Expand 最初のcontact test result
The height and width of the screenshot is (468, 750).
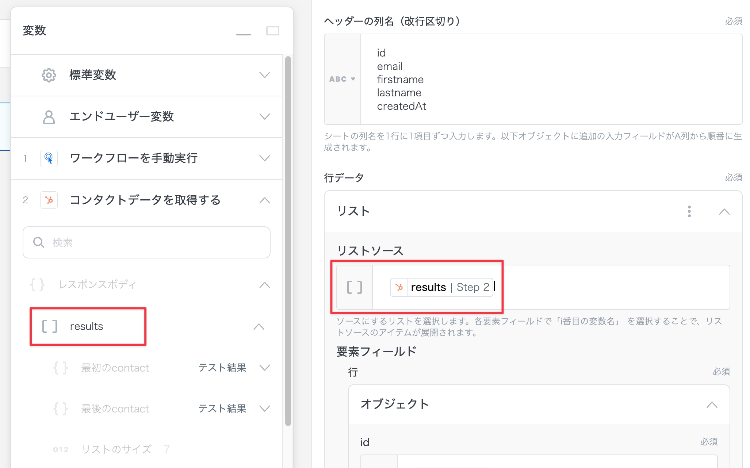pyautogui.click(x=264, y=368)
